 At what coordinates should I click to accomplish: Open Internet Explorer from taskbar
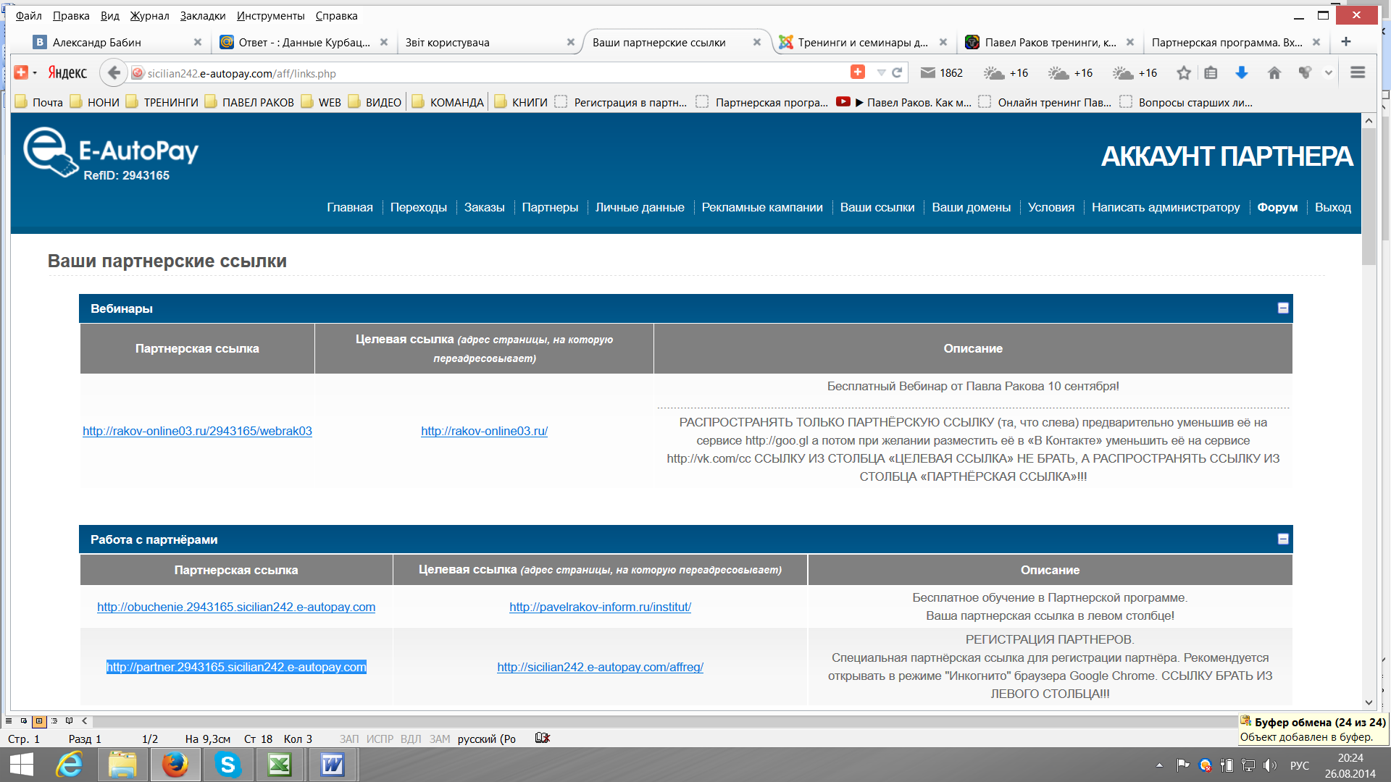(x=70, y=765)
